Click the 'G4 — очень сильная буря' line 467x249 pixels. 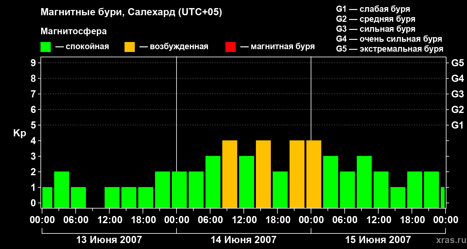389,39
